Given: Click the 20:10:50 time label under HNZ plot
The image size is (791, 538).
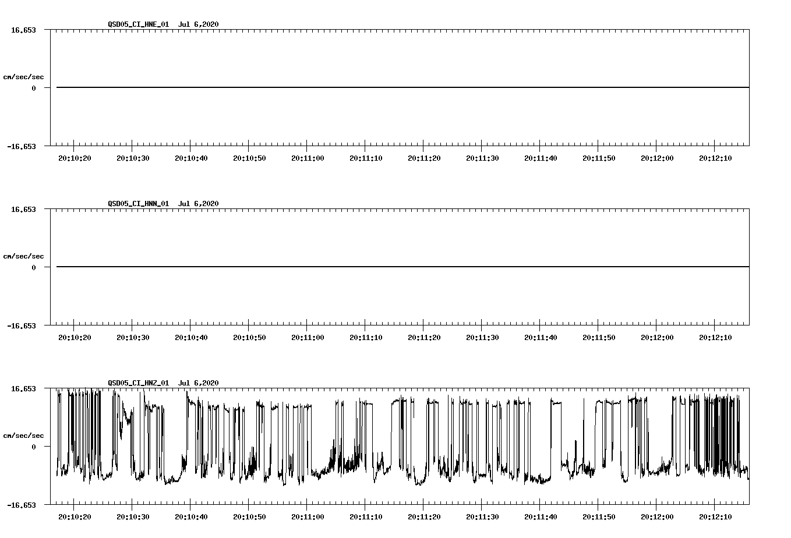Looking at the screenshot, I should [x=249, y=516].
